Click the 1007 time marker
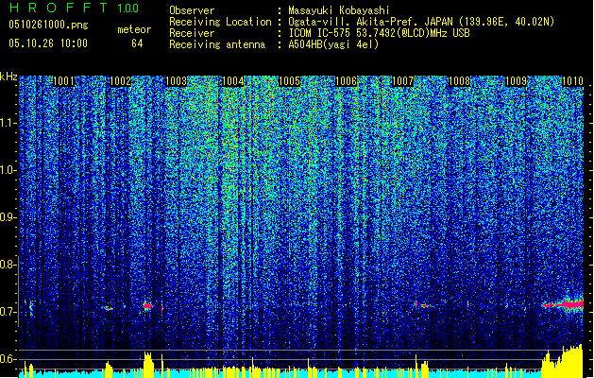 pos(402,80)
